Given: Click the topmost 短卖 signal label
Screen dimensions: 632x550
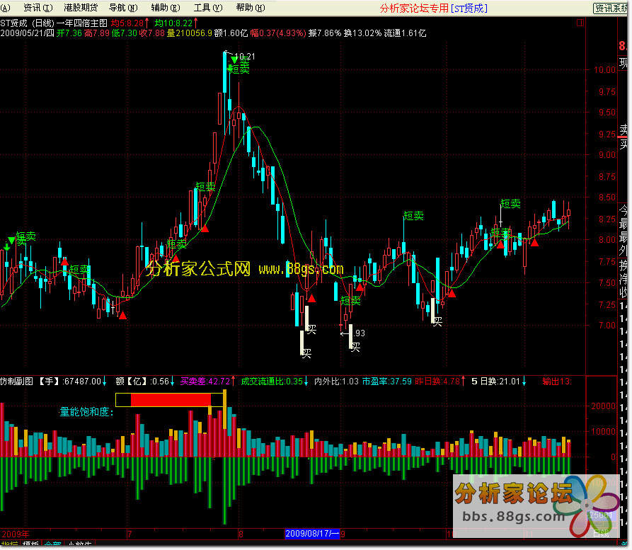Looking at the screenshot, I should tap(240, 69).
